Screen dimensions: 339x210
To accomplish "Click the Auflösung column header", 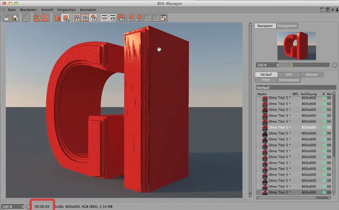I will (309, 93).
